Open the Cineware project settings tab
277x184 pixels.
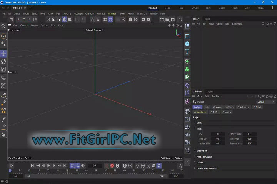click(x=217, y=107)
